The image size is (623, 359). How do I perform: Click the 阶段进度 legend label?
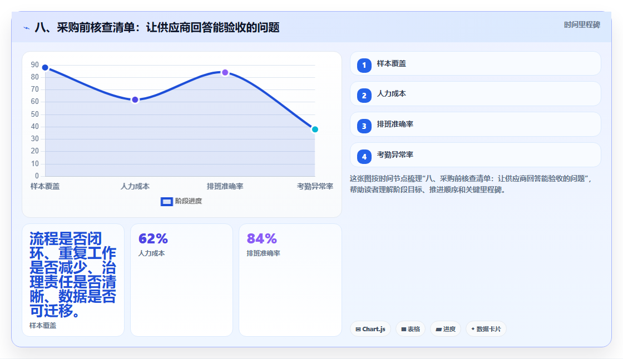(x=189, y=201)
